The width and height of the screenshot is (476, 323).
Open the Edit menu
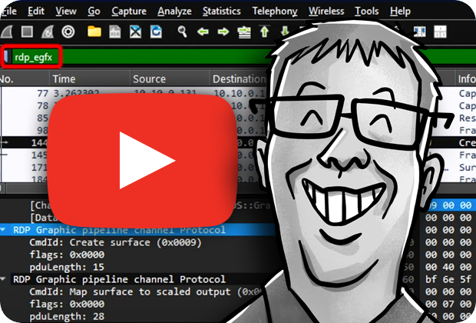coord(36,12)
